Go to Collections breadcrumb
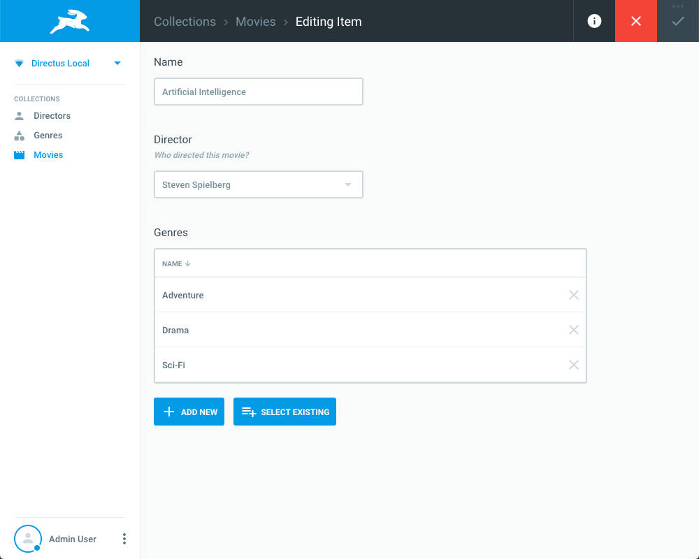The width and height of the screenshot is (699, 559). (185, 22)
